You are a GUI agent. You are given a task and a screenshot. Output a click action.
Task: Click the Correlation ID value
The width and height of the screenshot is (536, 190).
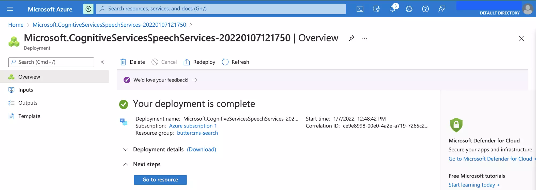pos(386,126)
